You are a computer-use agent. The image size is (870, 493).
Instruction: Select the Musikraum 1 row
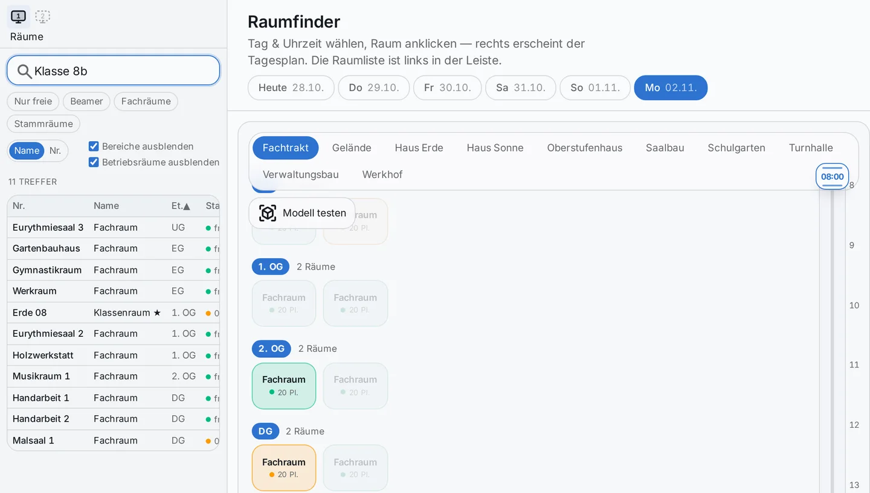point(113,377)
